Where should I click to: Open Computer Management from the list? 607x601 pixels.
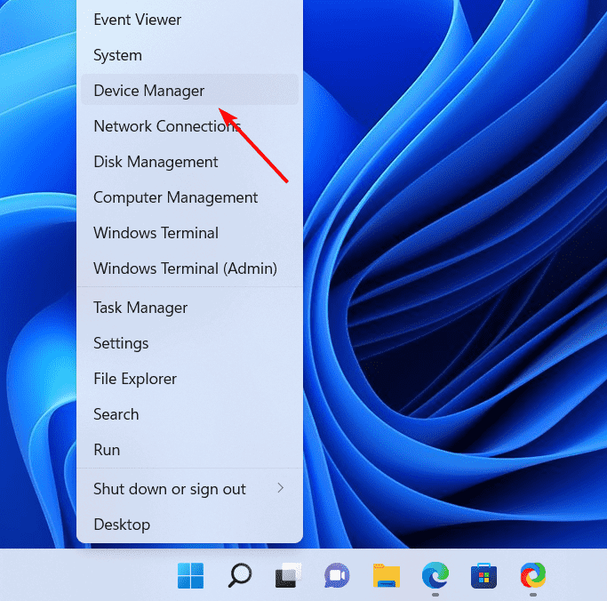tap(189, 197)
